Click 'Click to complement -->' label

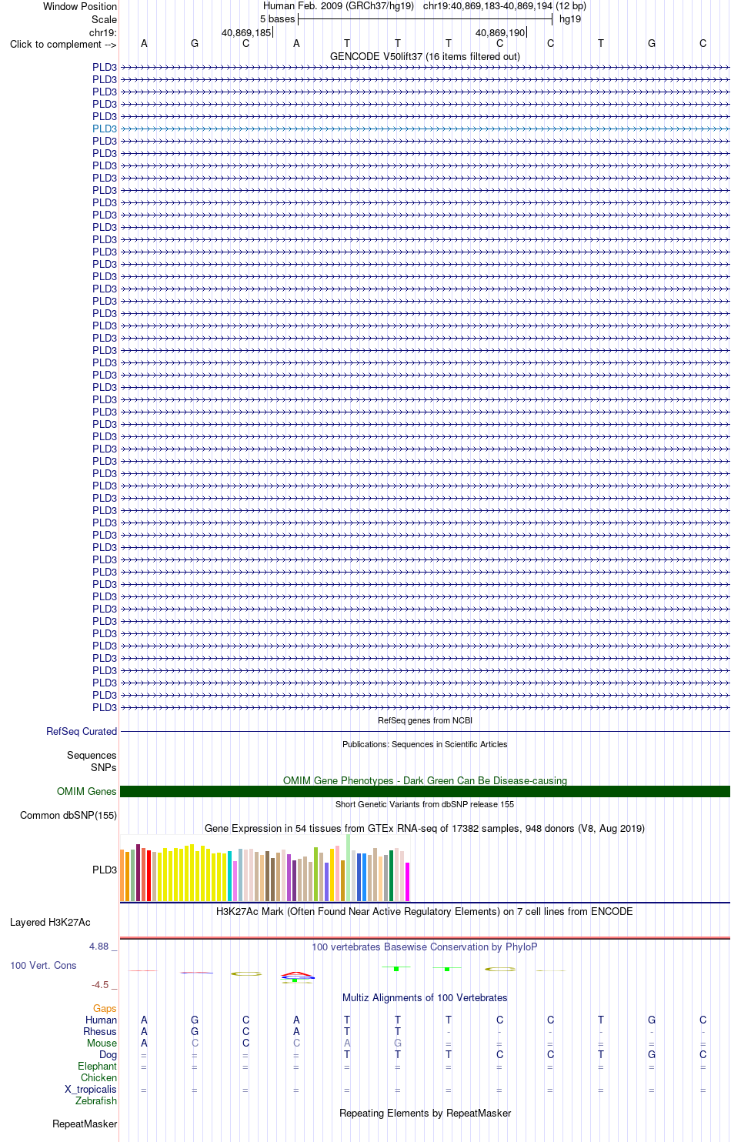[x=63, y=44]
